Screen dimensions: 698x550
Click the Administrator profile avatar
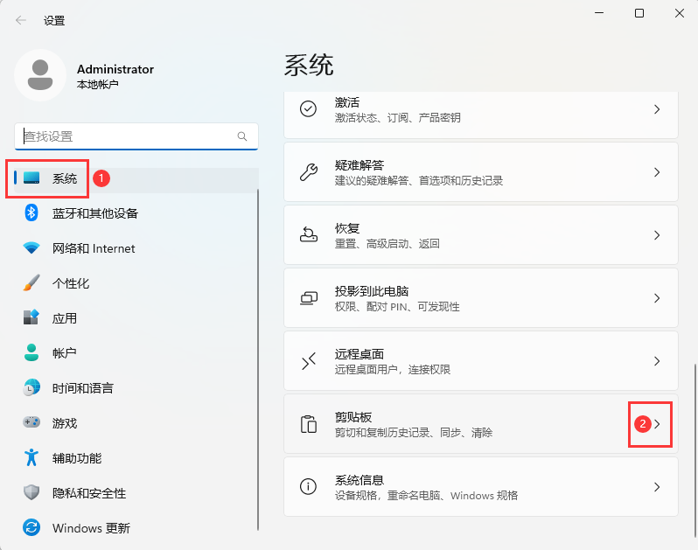click(x=40, y=75)
